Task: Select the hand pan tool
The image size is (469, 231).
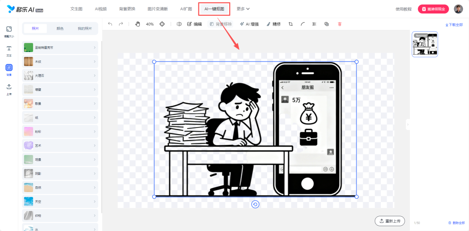Action: coord(138,24)
